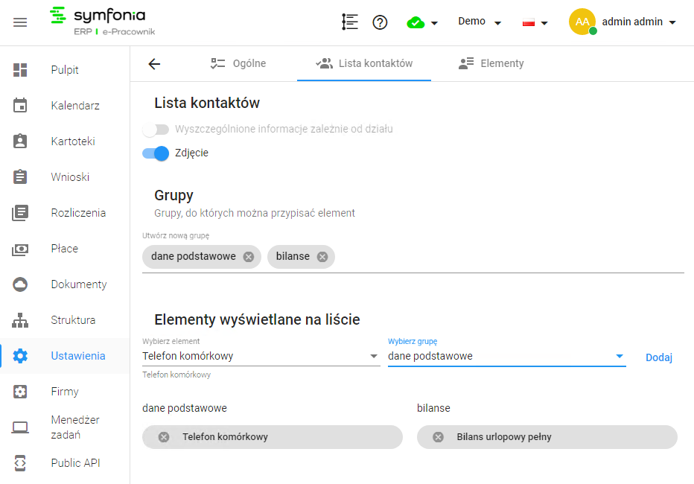Screen dimensions: 694x484
Task: Open the Demo company dropdown
Action: click(x=480, y=22)
